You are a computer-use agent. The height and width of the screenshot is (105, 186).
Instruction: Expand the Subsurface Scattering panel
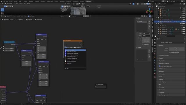coord(164,64)
